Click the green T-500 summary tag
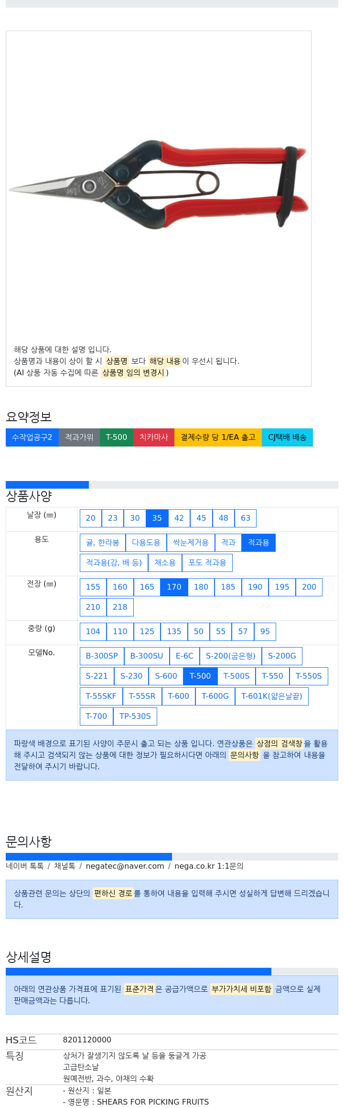This screenshot has width=344, height=1108. tap(117, 437)
